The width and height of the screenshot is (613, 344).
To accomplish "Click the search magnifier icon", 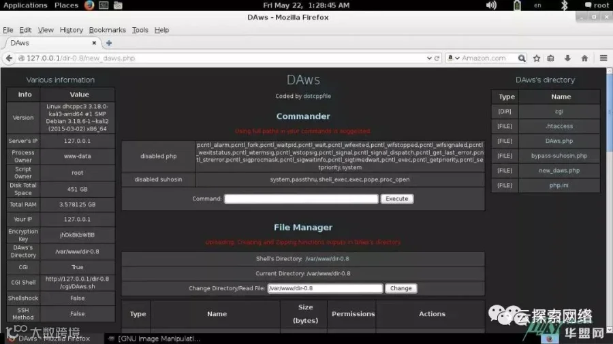I will (x=522, y=58).
